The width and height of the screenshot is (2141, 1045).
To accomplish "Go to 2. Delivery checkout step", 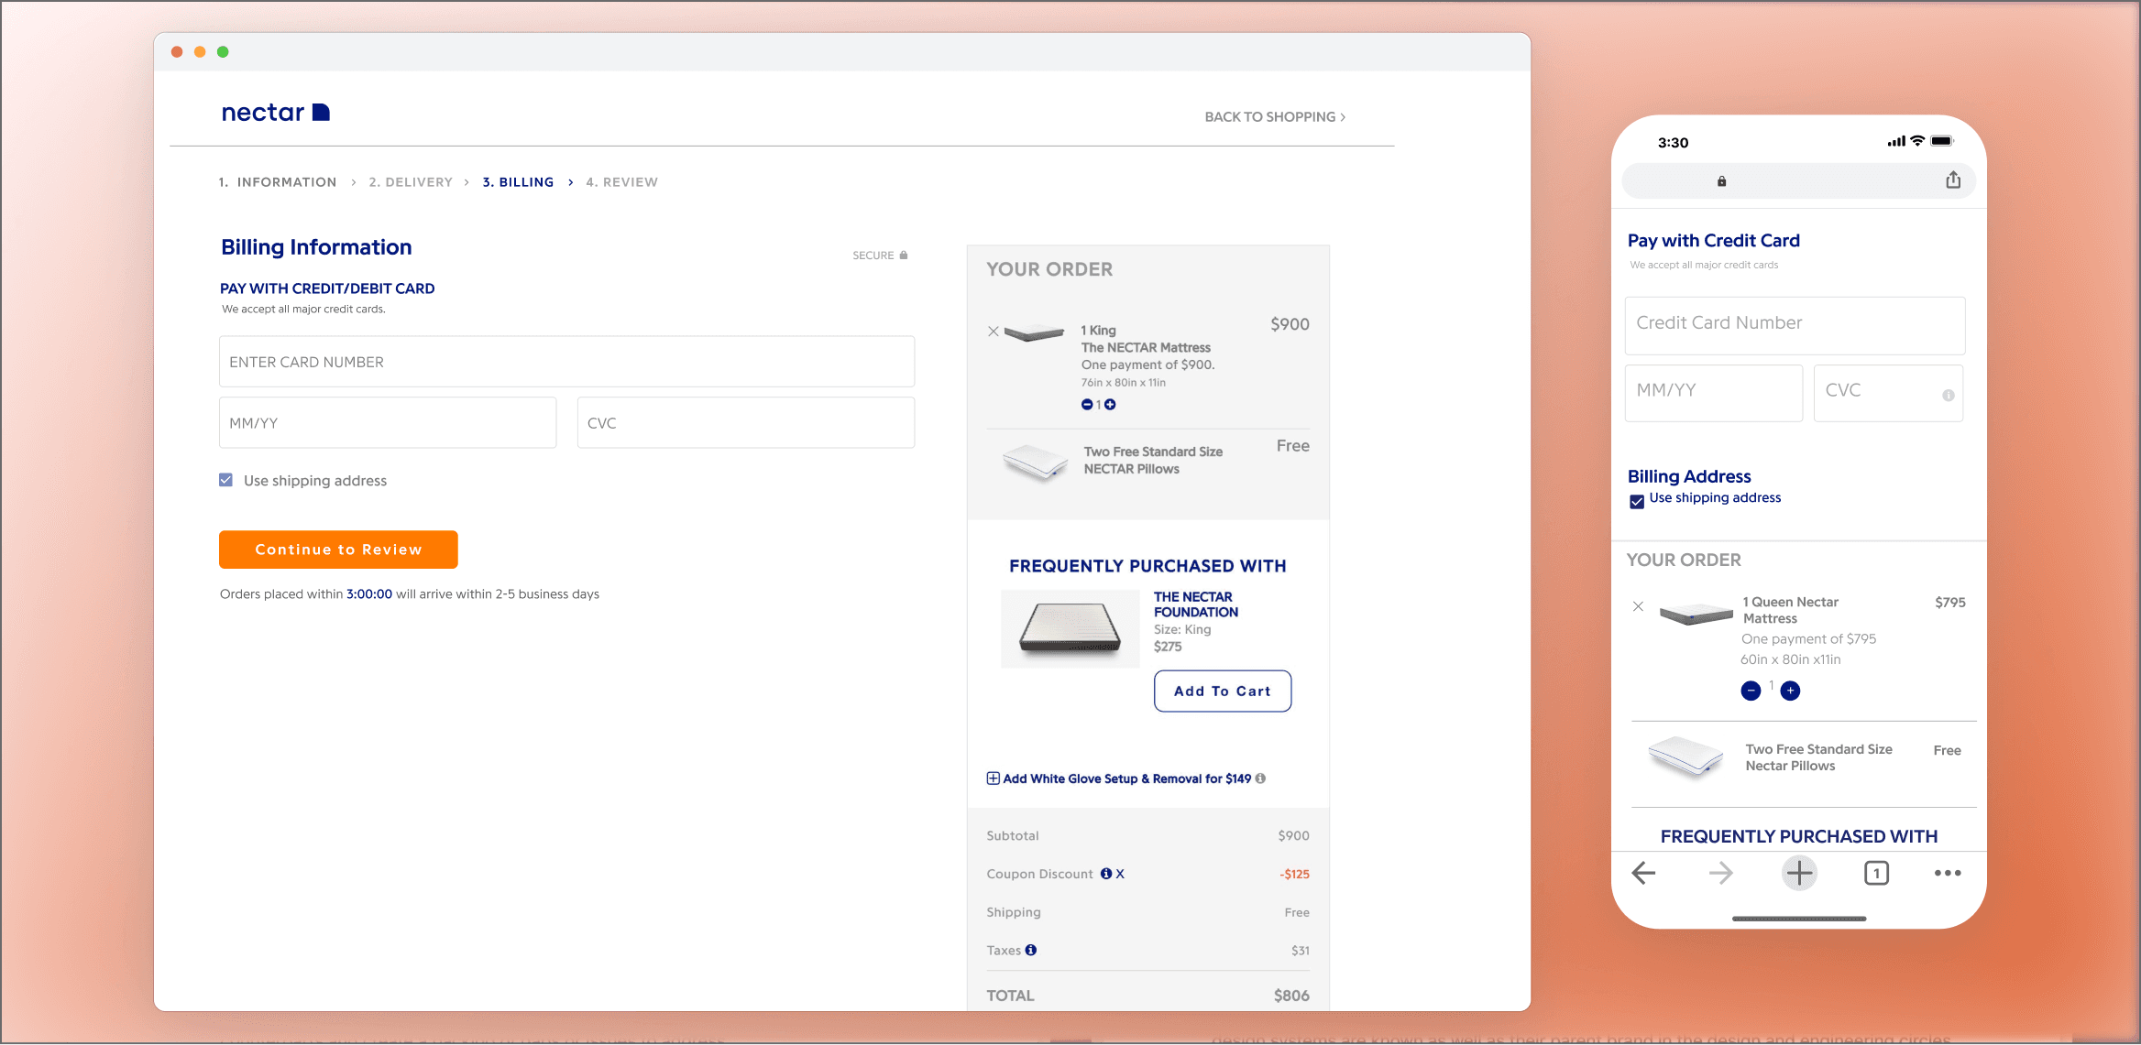I will (411, 182).
